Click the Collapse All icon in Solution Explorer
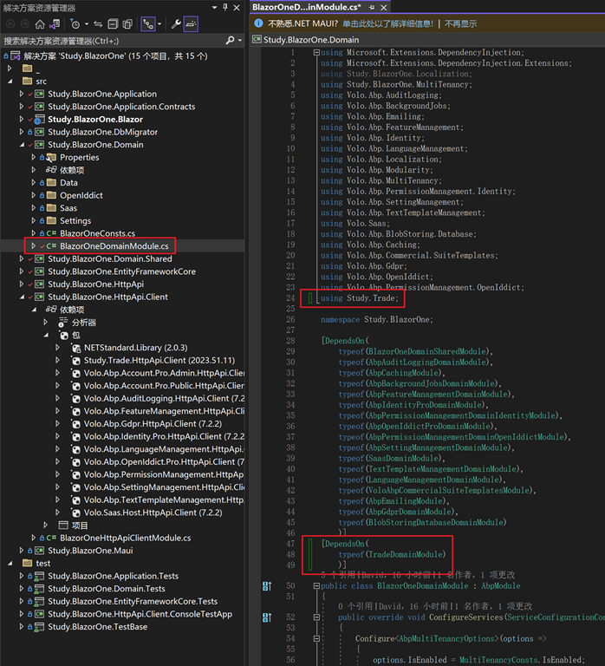 tap(113, 24)
